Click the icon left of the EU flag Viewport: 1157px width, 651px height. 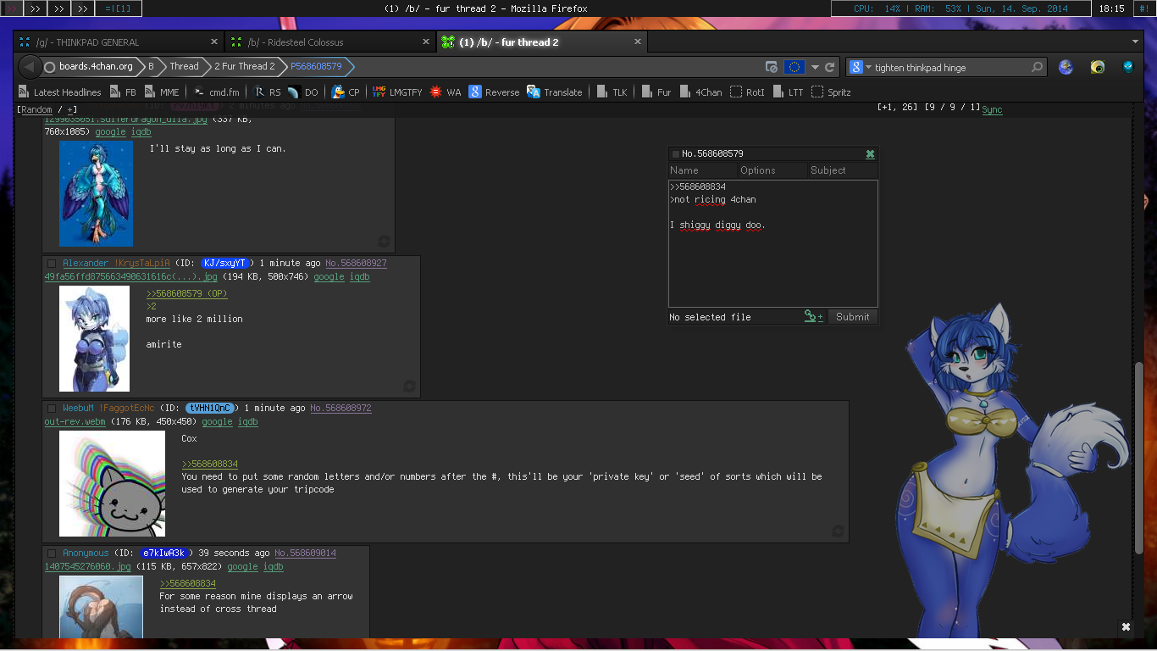[x=772, y=67]
